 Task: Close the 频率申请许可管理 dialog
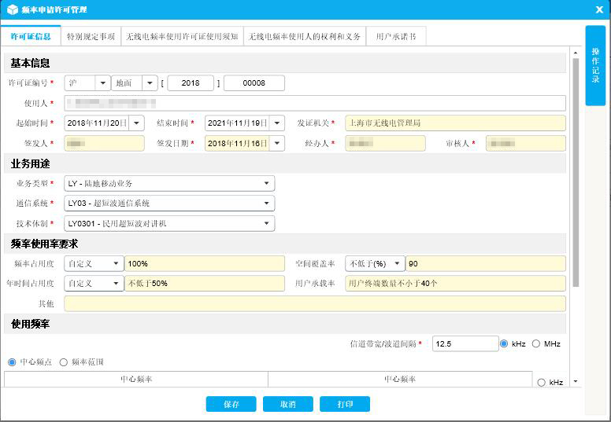click(599, 9)
